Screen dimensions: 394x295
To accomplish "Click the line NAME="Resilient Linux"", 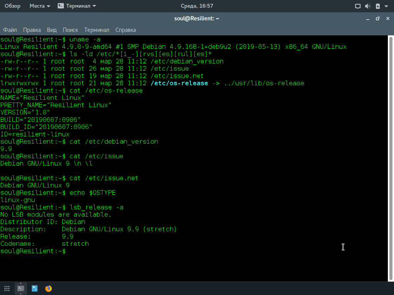I will (42, 98).
